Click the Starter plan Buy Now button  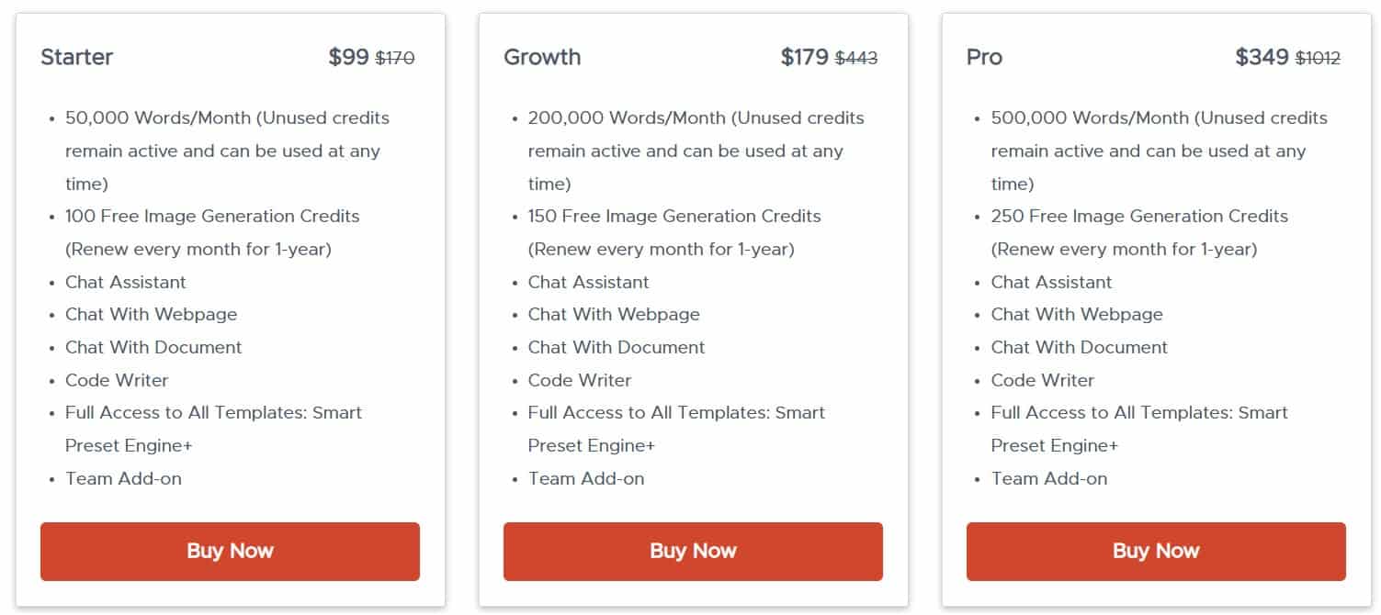(229, 551)
